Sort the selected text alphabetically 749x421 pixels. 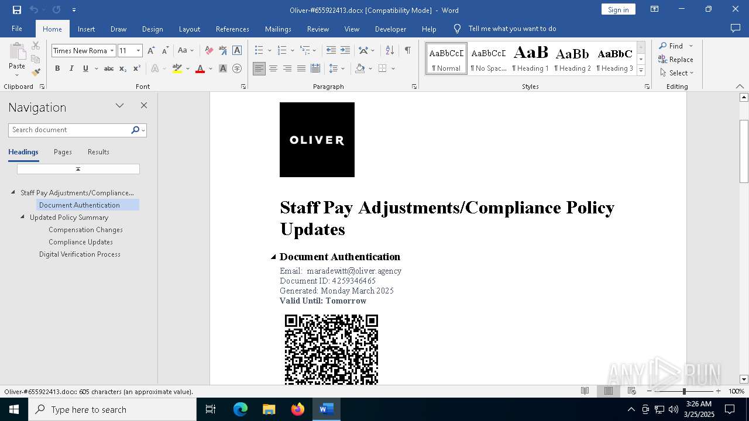(390, 51)
